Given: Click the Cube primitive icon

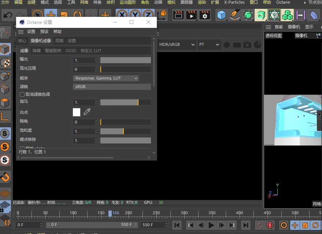Looking at the screenshot, I should pos(221,15).
